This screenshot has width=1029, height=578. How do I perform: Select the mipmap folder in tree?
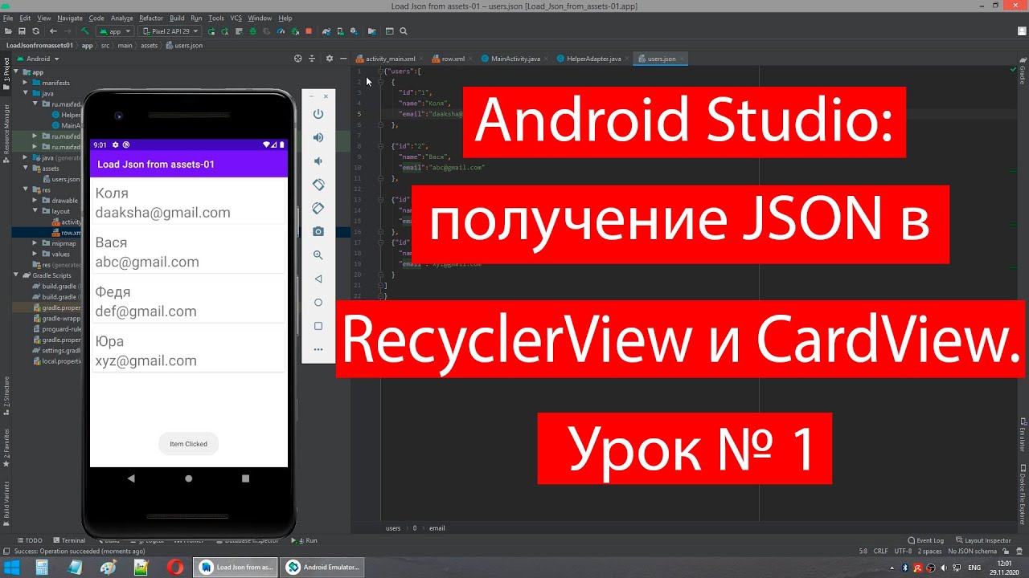(58, 243)
